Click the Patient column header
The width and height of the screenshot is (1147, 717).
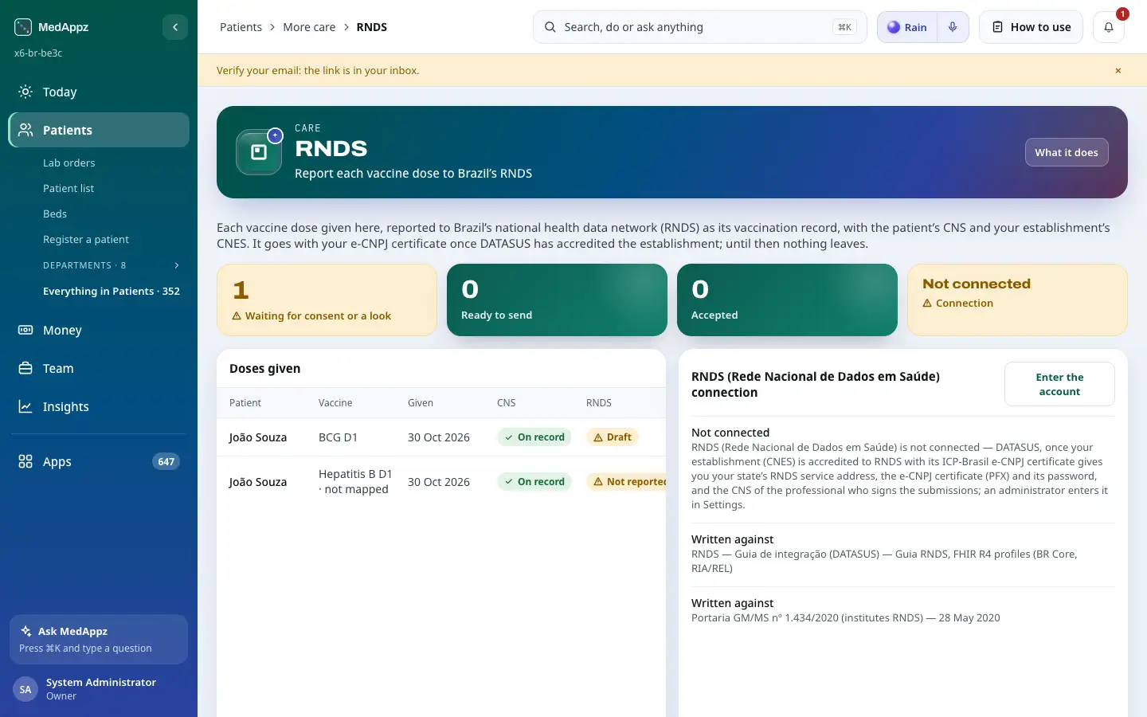pos(245,403)
